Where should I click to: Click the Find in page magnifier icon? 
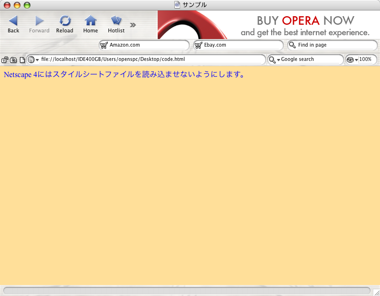click(x=293, y=45)
